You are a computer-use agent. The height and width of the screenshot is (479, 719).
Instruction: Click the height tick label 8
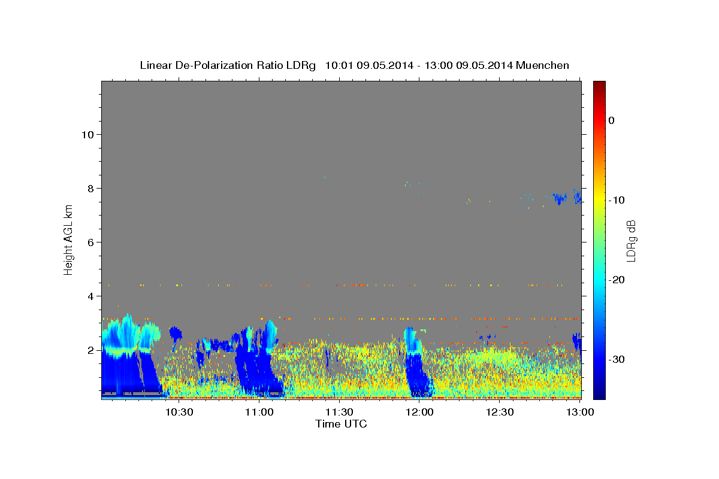coord(90,189)
